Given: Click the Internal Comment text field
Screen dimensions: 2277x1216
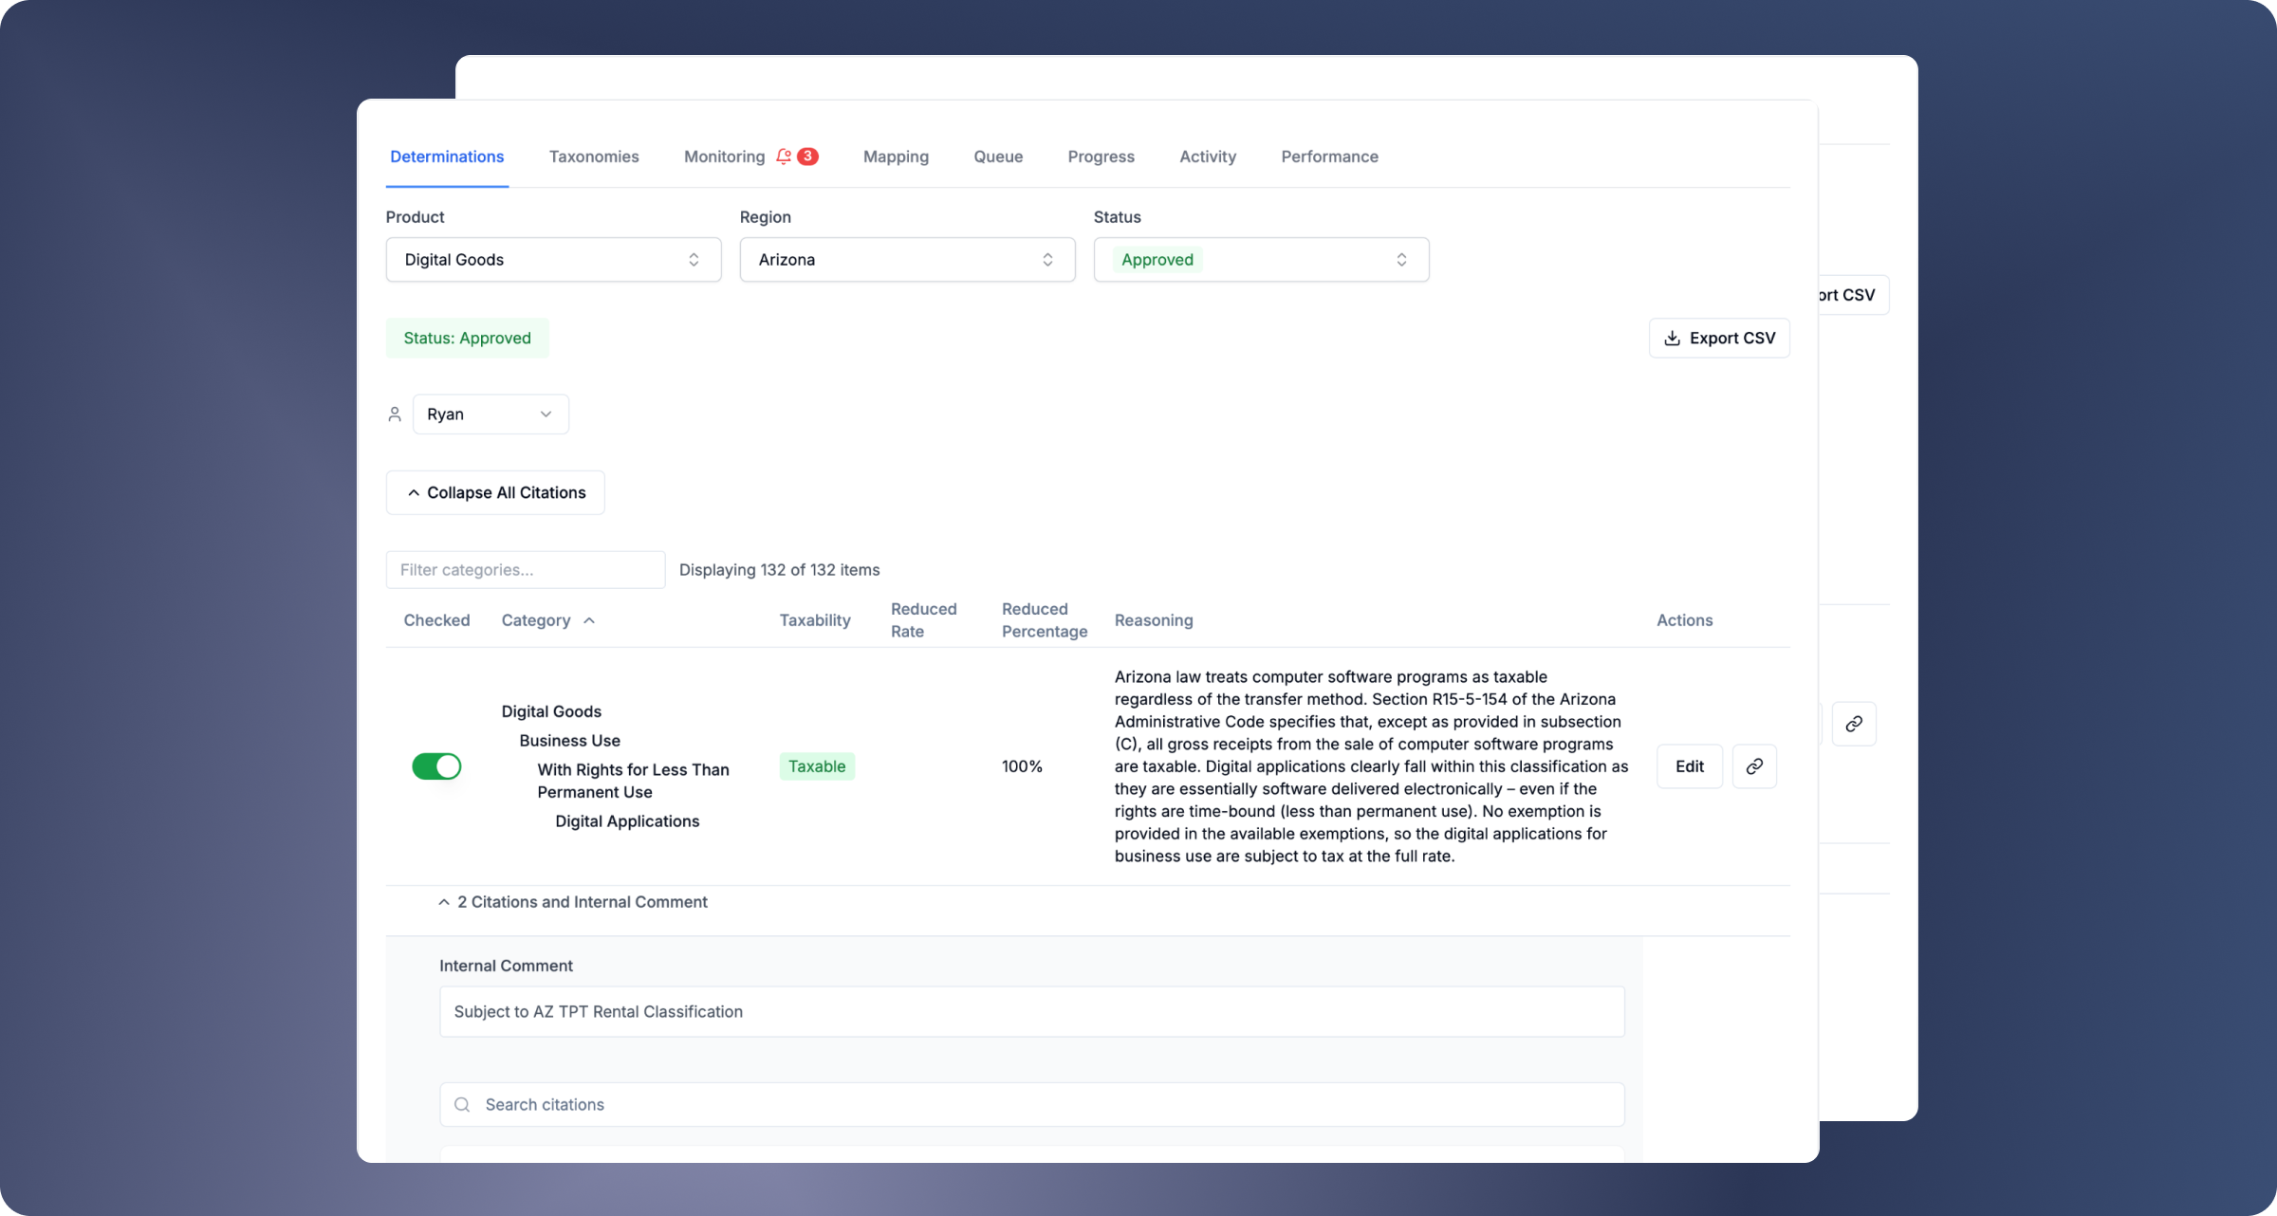Looking at the screenshot, I should tap(1031, 1012).
